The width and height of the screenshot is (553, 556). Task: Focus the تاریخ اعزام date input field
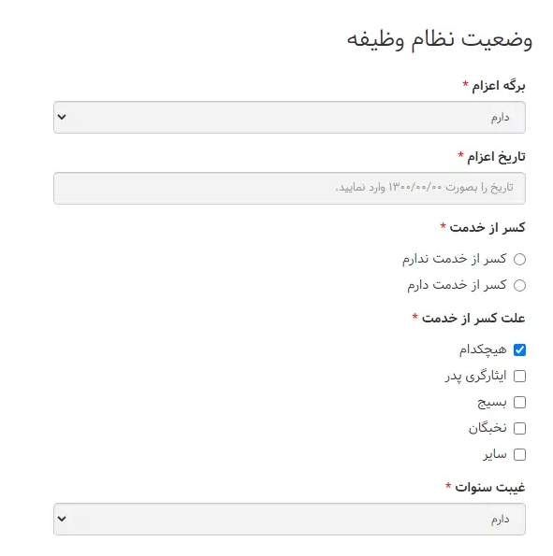click(289, 188)
